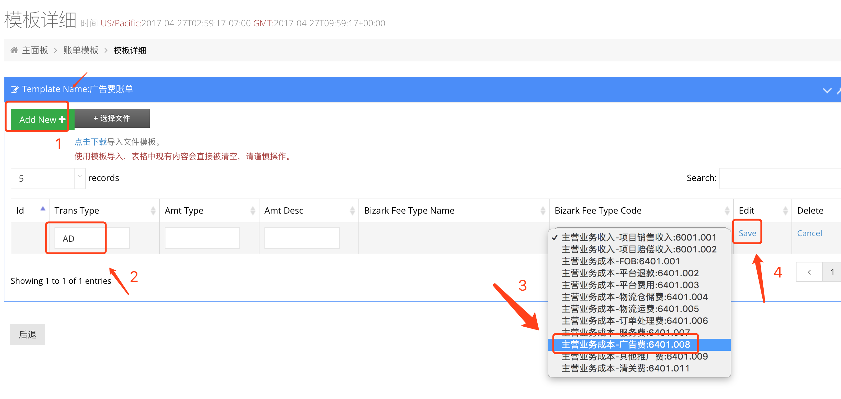Click the home icon in breadcrumb
The image size is (841, 399).
[x=14, y=50]
